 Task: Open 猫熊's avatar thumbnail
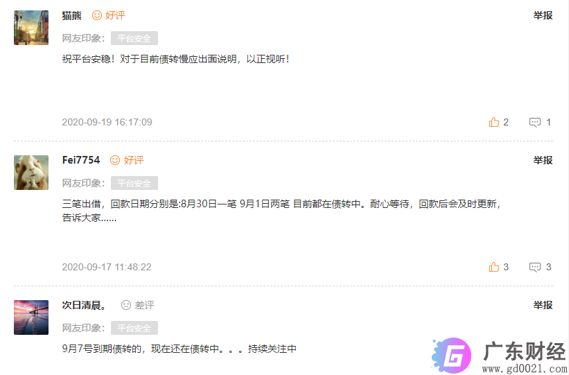click(31, 28)
